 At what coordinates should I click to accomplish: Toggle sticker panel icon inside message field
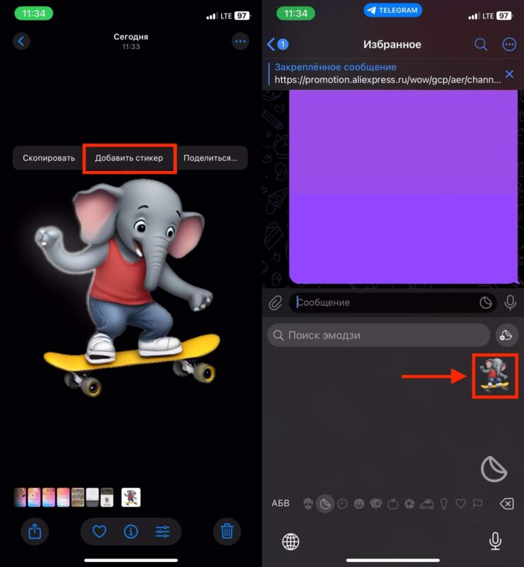click(x=486, y=303)
